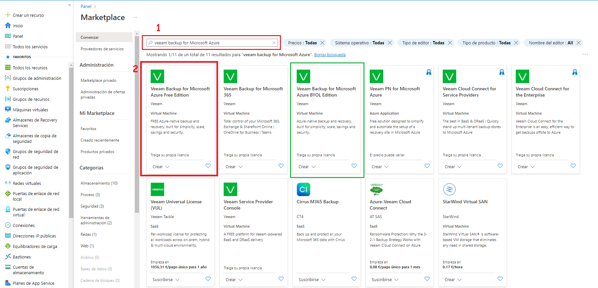The width and height of the screenshot is (598, 288).
Task: Open the Panel dashboard icon in sidebar
Action: tap(8, 36)
